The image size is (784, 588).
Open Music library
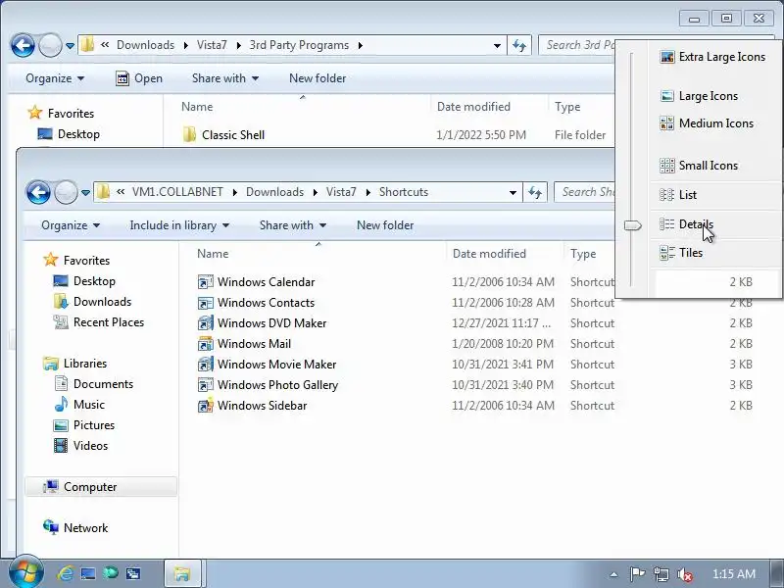79,404
